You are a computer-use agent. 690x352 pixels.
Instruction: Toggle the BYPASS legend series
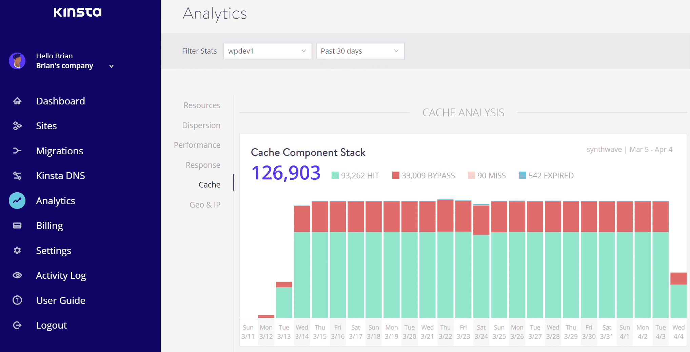(x=423, y=175)
